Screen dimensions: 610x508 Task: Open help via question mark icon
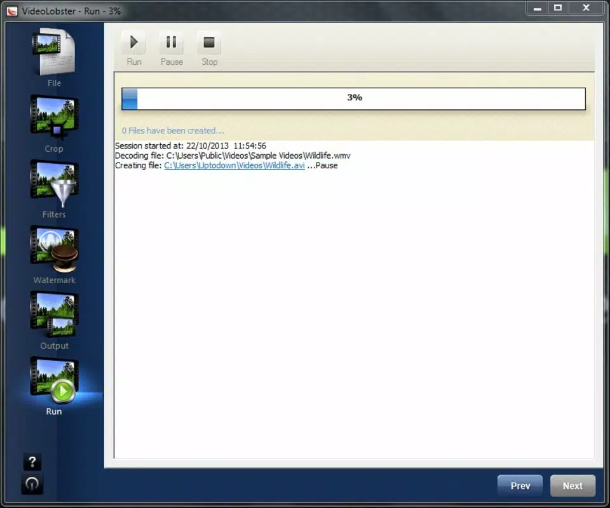click(x=32, y=462)
